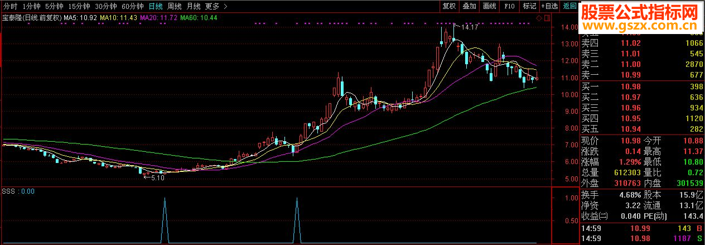Screen dimensions: 705x245
Task: Click the red diamond icon above price axis
Action: (539, 18)
